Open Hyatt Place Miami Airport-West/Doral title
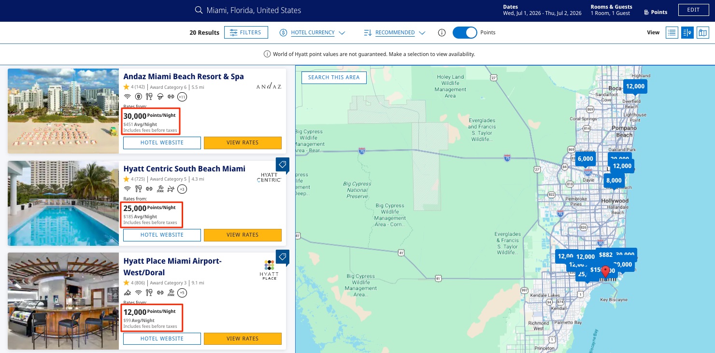 coord(172,267)
